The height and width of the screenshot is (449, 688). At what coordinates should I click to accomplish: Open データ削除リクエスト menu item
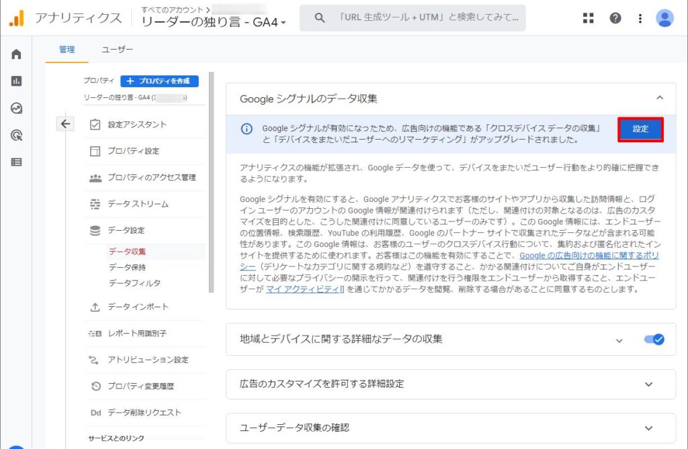(x=145, y=413)
